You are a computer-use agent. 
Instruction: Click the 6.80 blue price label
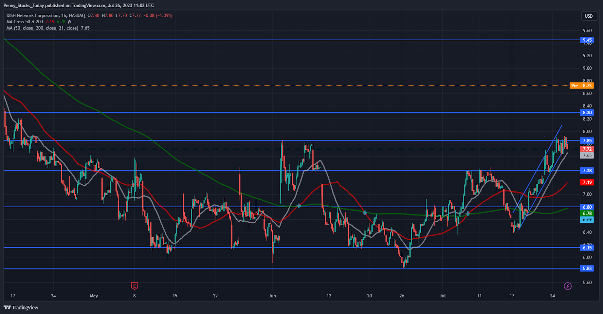[x=587, y=207]
